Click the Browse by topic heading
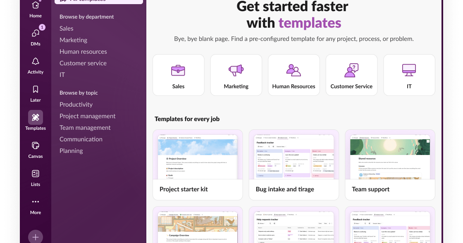 pos(79,93)
